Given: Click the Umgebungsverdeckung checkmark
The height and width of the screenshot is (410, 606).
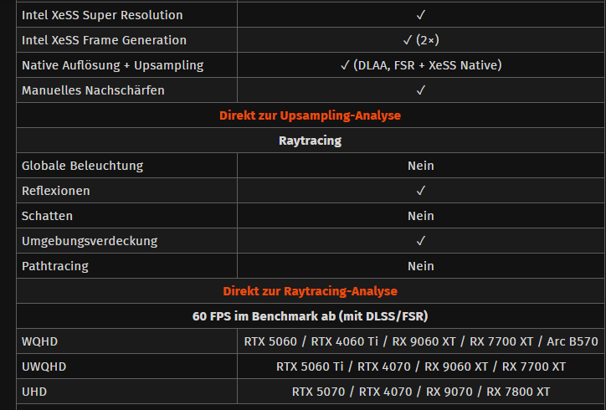Looking at the screenshot, I should pos(420,241).
